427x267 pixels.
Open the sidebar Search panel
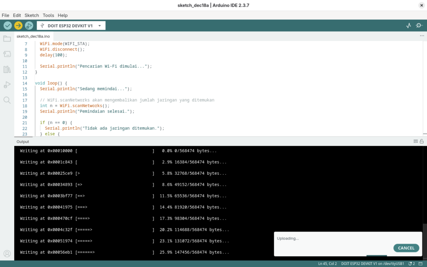(7, 100)
